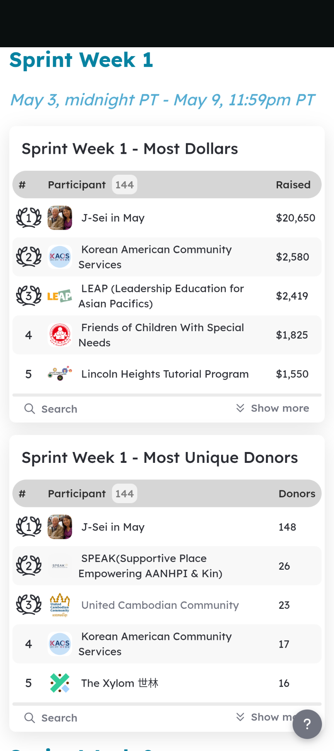Click search magnifier icon under Most Dollars

[x=30, y=409]
